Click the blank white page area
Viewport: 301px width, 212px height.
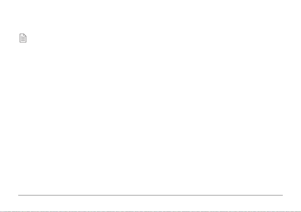pos(150,115)
